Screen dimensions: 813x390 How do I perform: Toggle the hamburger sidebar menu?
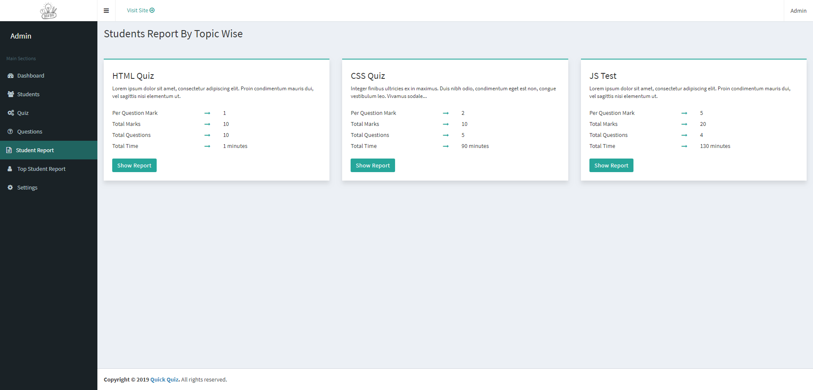[x=106, y=11]
